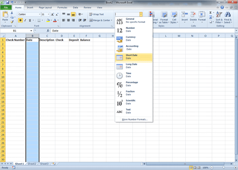Image resolution: width=238 pixels, height=170 pixels.
Task: Decrease font size with Shrink Font
Action: point(57,15)
